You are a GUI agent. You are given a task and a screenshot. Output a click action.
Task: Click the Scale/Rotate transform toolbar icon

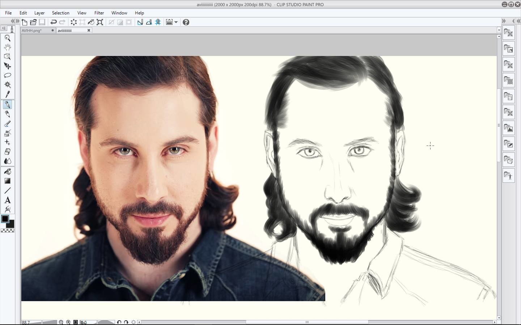point(100,22)
